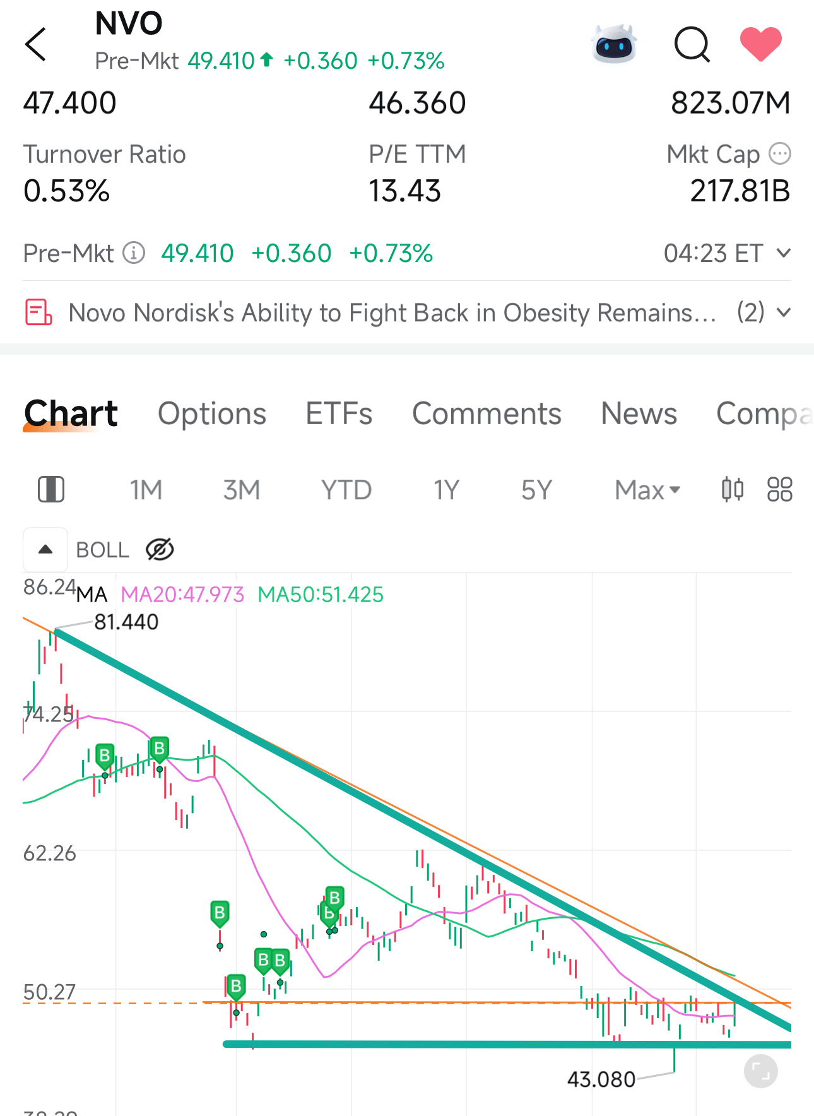Open the Novo Nordisk news headline
Screen dimensions: 814x1116
(392, 312)
